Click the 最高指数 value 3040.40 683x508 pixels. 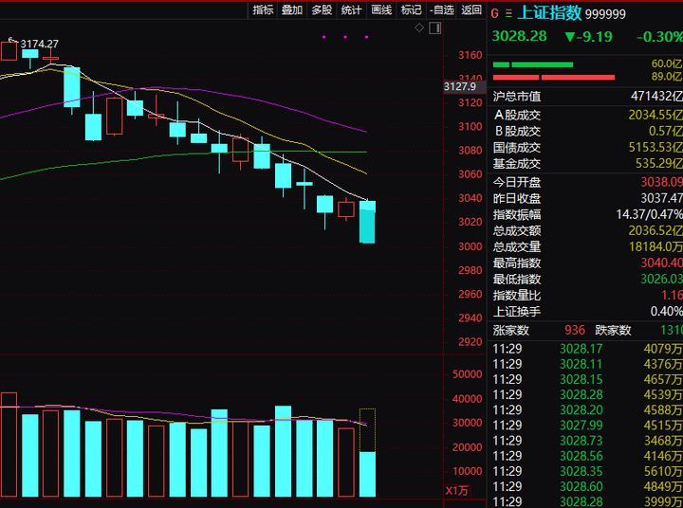coord(661,263)
